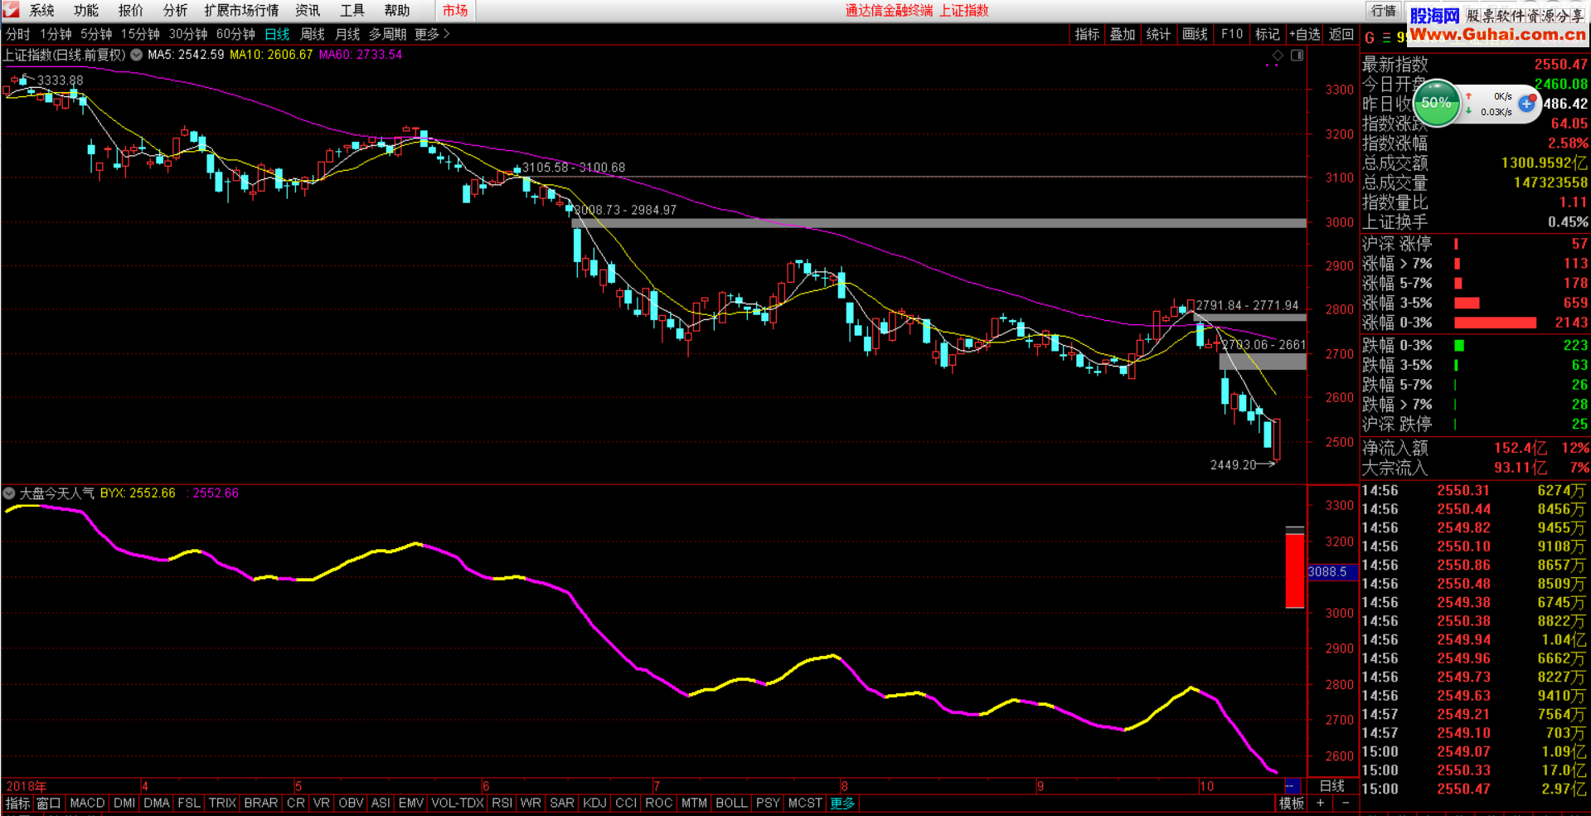Switch to the 15分钟 period
The width and height of the screenshot is (1591, 816).
pyautogui.click(x=140, y=34)
